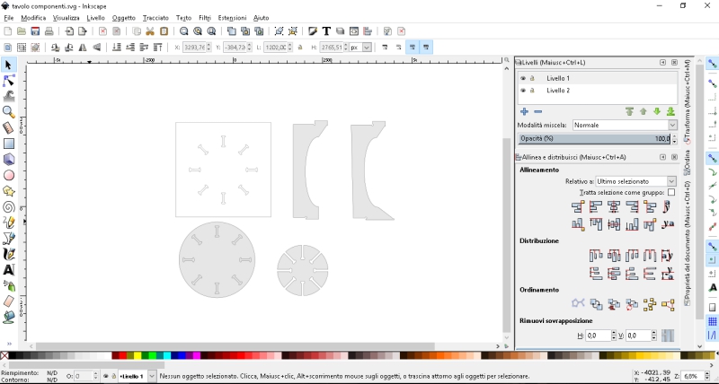Select the Tweak tool
This screenshot has width=719, height=384.
(x=8, y=97)
